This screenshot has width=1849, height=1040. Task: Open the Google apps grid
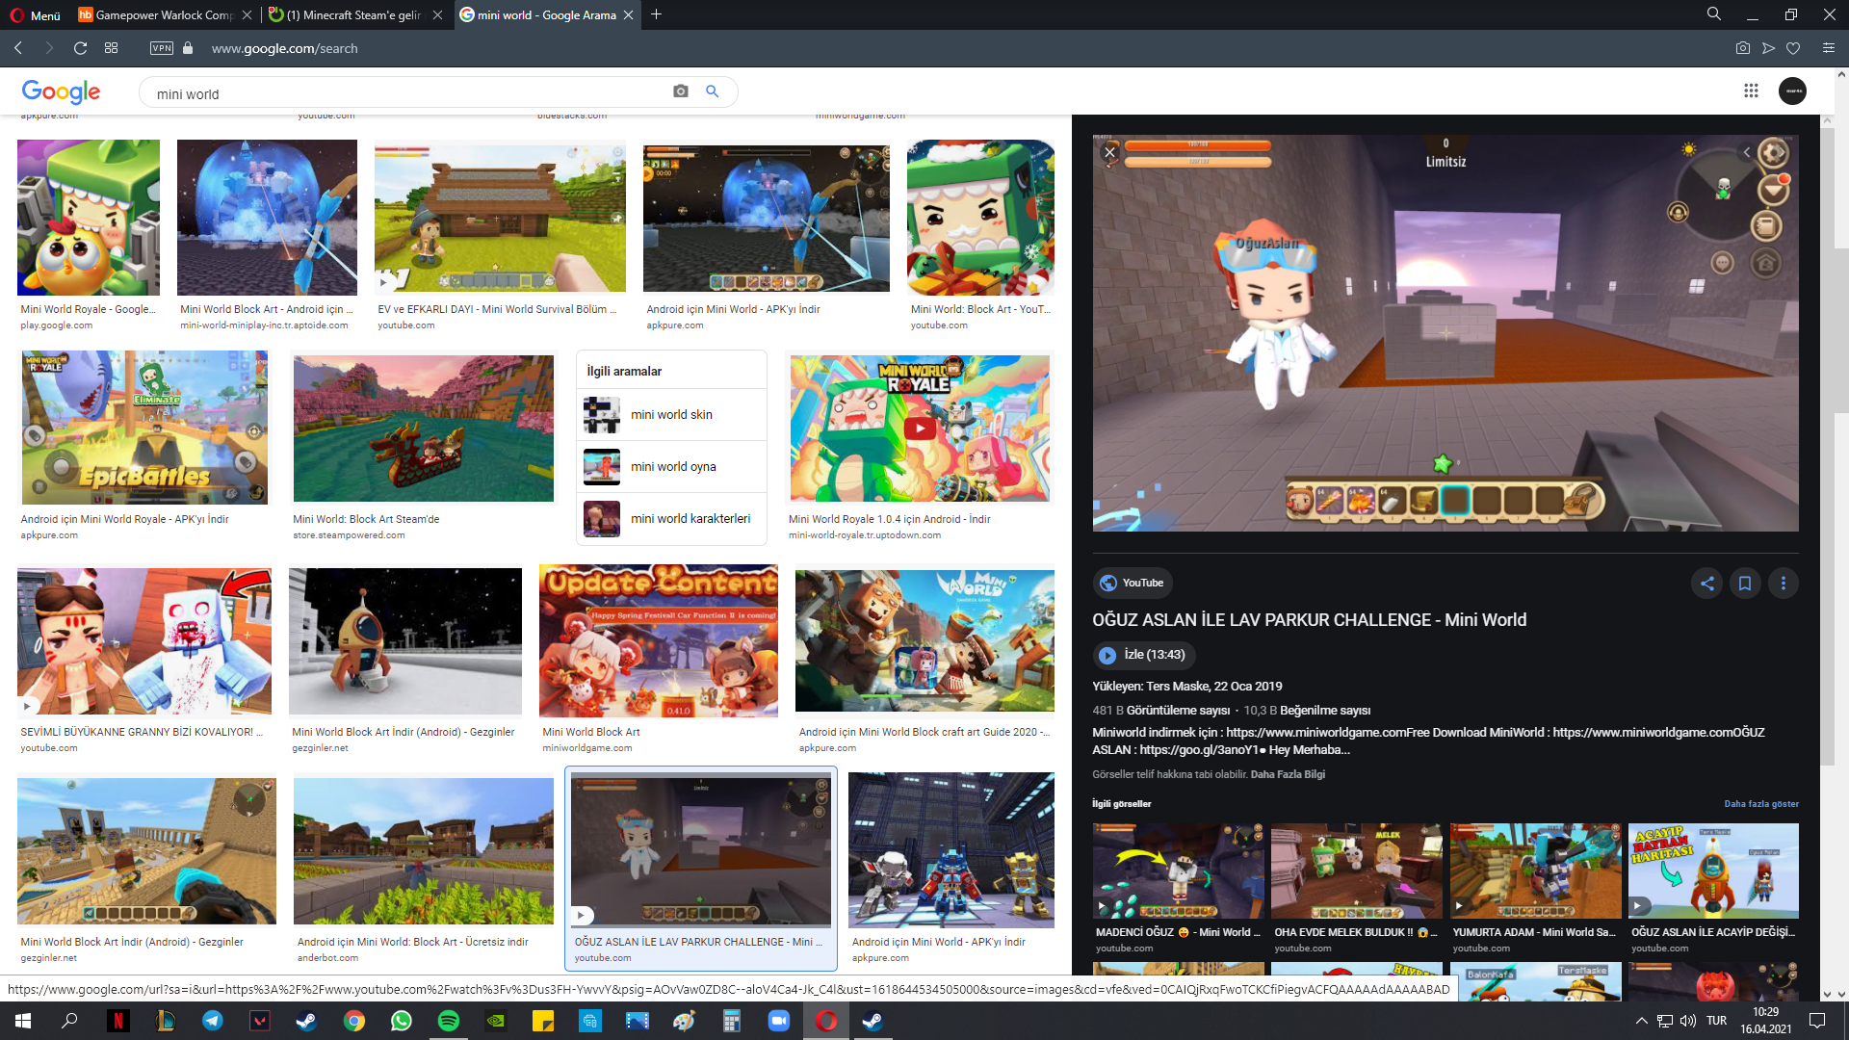click(1751, 91)
